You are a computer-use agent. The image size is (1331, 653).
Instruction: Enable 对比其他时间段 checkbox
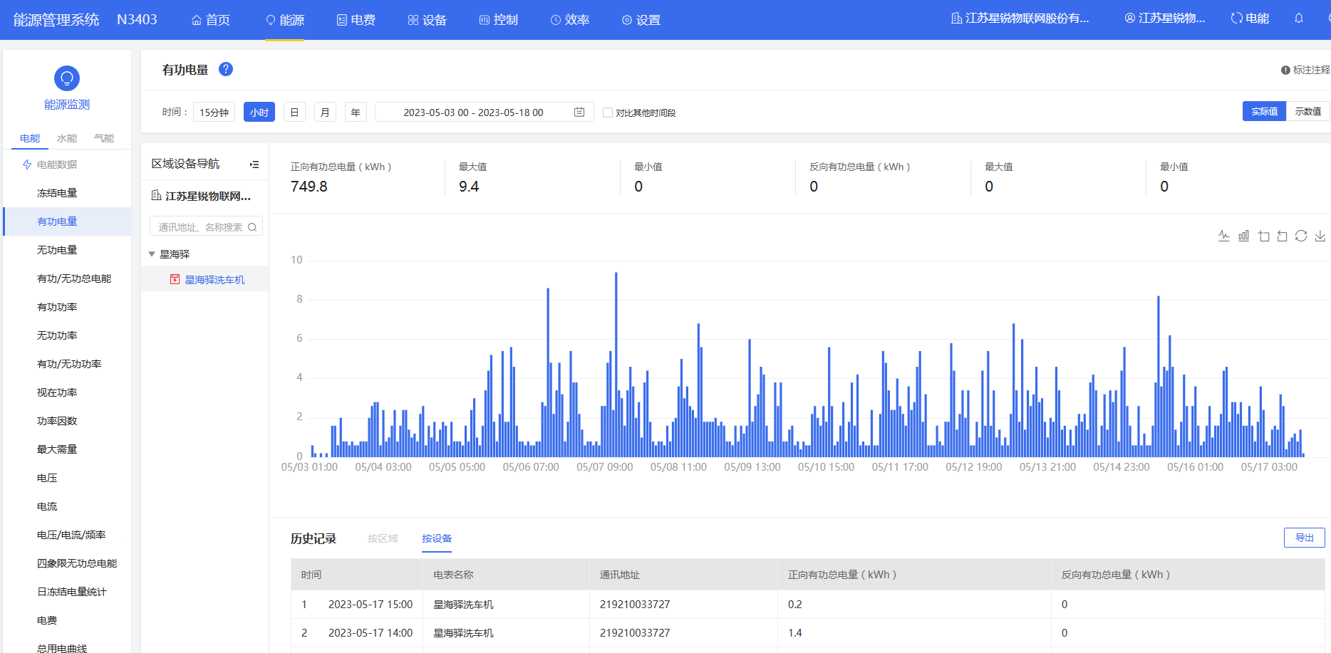point(608,113)
